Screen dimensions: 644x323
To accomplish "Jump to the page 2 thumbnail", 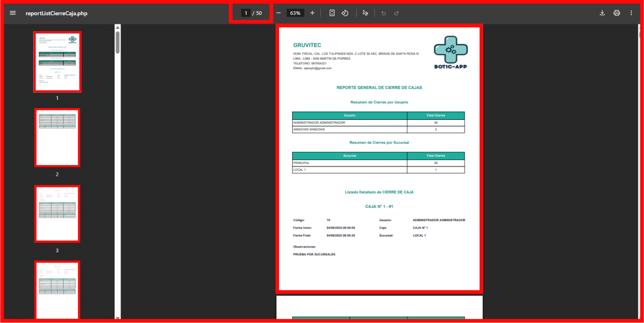I will coord(57,138).
